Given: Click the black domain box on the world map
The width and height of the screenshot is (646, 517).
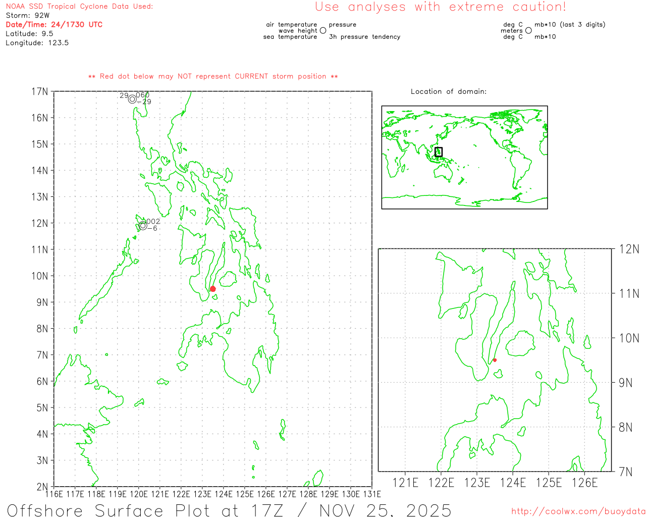Looking at the screenshot, I should click(439, 151).
